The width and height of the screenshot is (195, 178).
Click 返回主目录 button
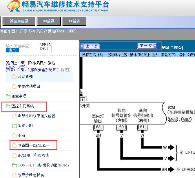[19, 21]
